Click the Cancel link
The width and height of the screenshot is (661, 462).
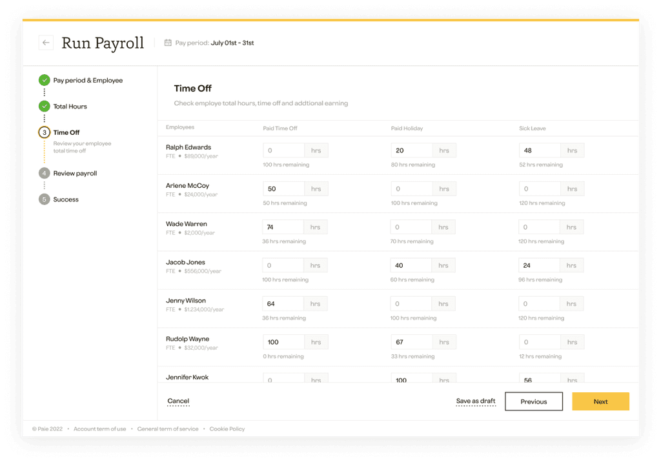coord(178,400)
